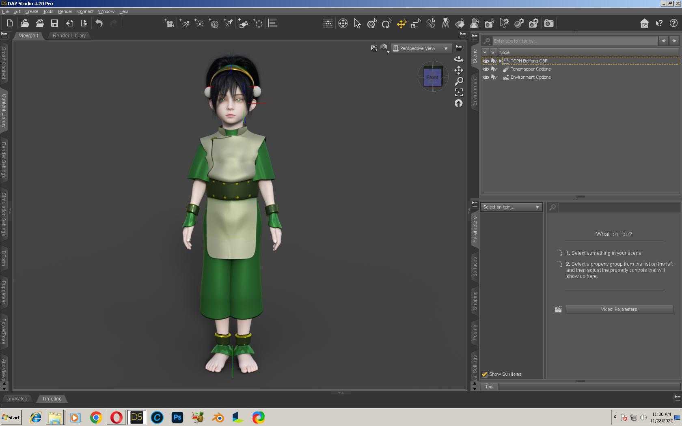Create a new point light

tap(199, 24)
